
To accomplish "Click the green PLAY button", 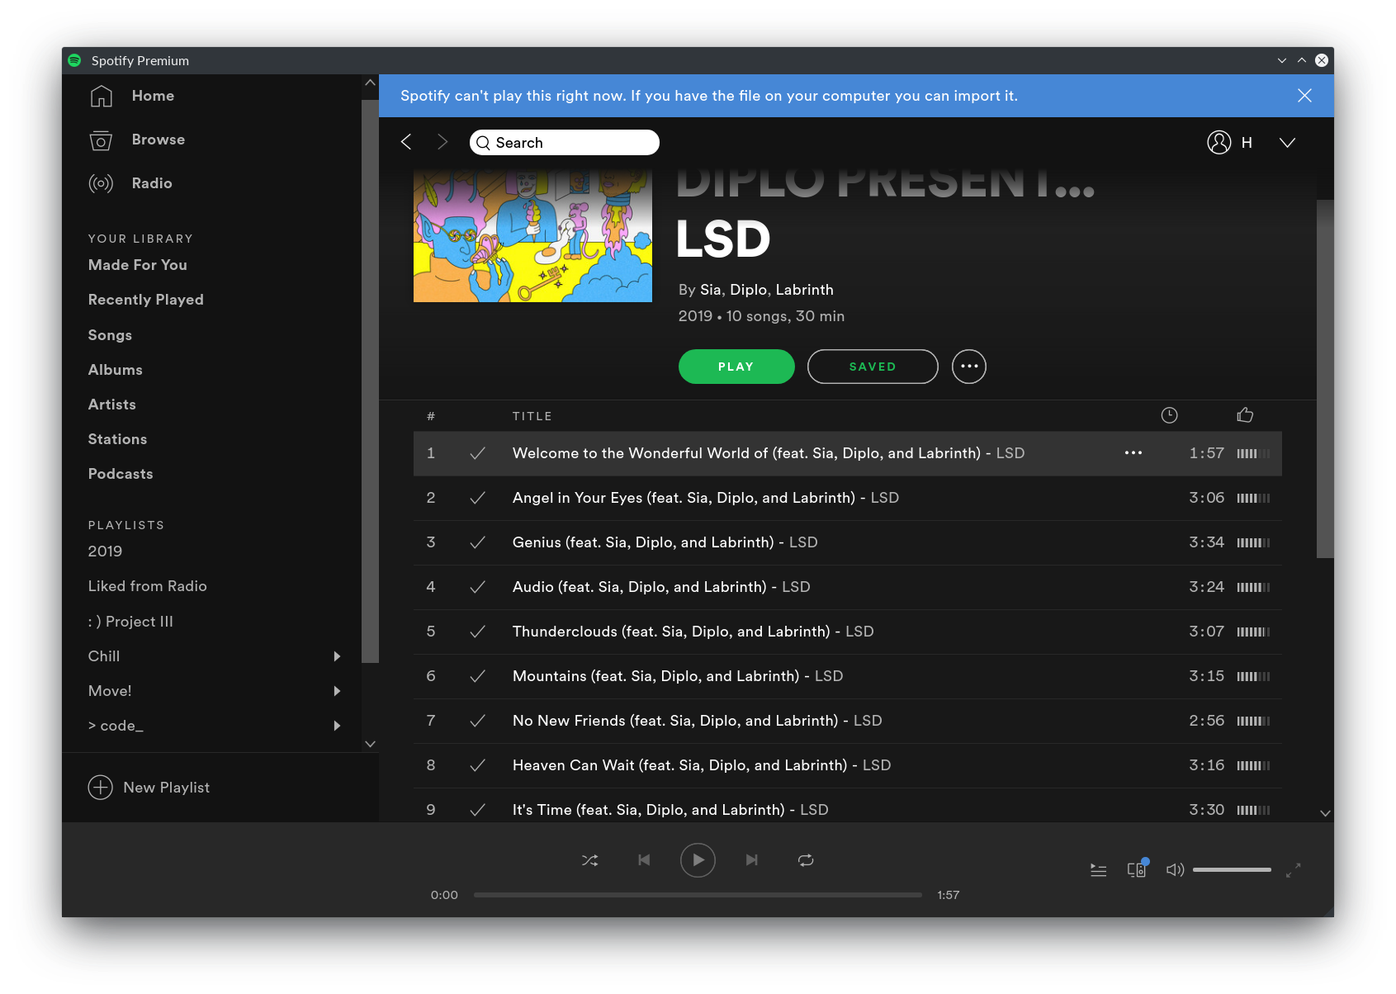I will tap(736, 367).
